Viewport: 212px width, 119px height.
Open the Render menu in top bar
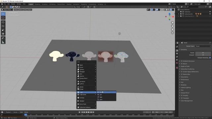[x=13, y=4]
